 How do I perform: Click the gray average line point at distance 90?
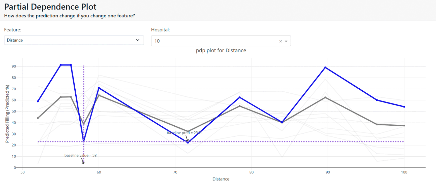(325, 97)
